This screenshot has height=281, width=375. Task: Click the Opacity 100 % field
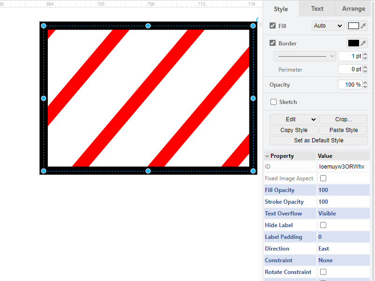coord(350,85)
